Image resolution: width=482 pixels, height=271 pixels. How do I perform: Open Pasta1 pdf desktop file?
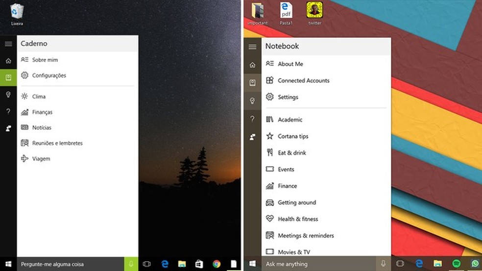[286, 14]
